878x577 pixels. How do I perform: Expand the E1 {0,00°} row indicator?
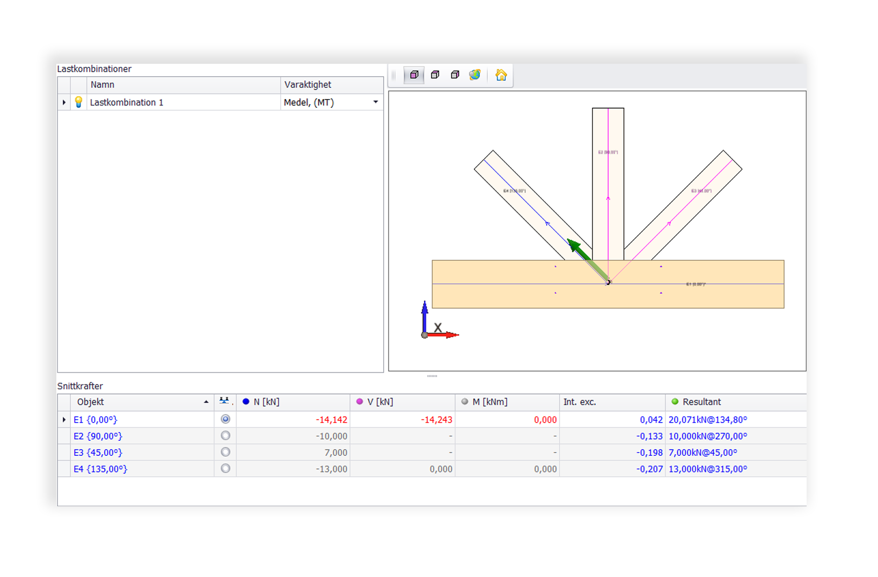coord(64,419)
